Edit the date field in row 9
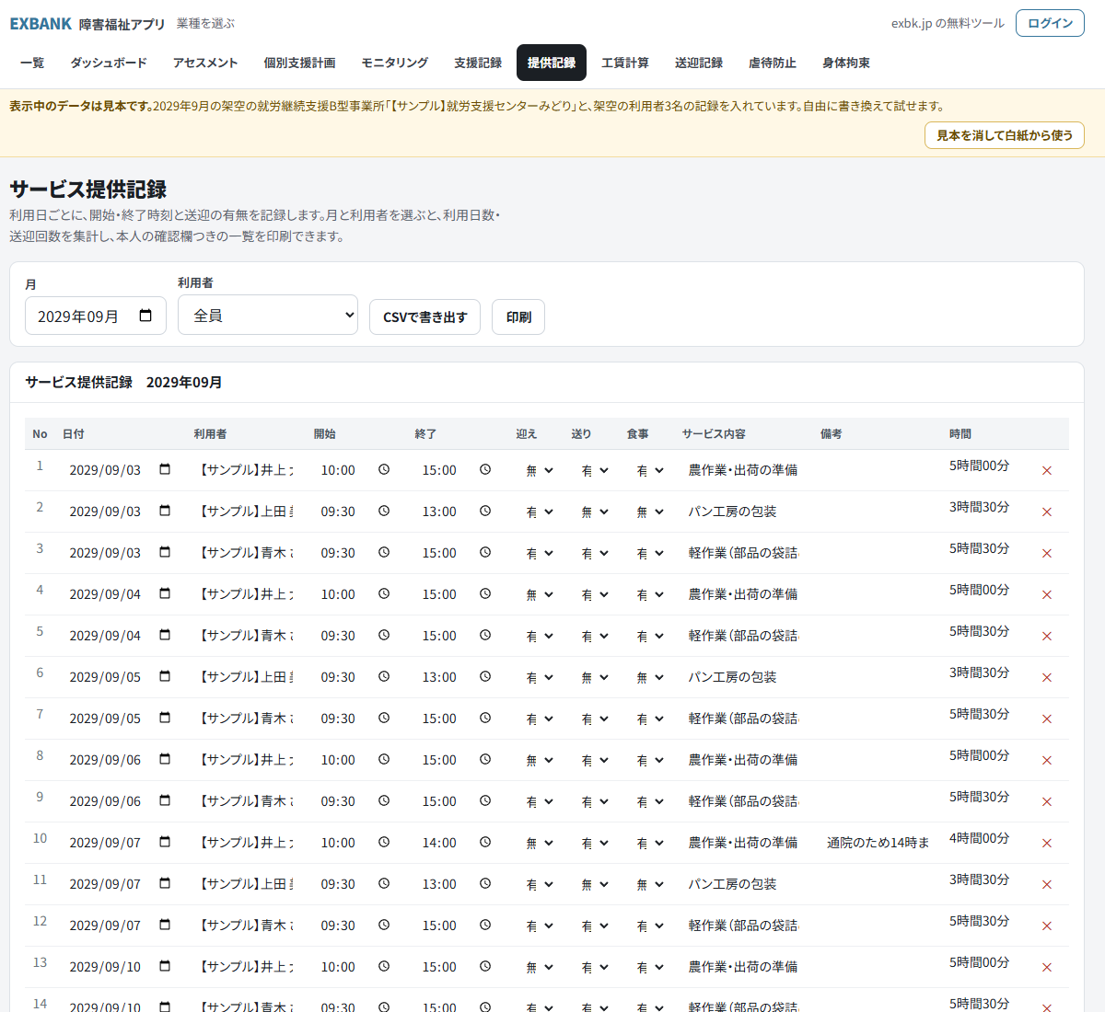Image resolution: width=1105 pixels, height=1012 pixels. [x=120, y=801]
